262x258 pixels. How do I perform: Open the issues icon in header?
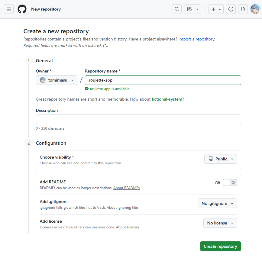(231, 9)
